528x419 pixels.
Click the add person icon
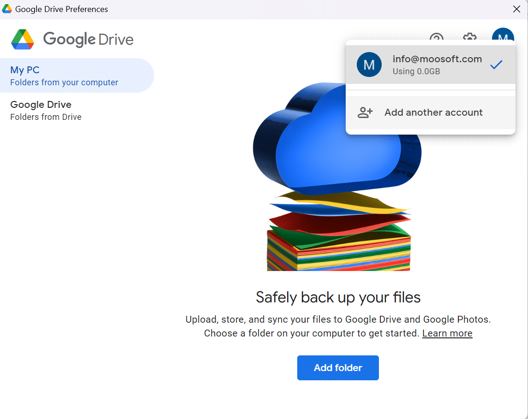pos(365,112)
